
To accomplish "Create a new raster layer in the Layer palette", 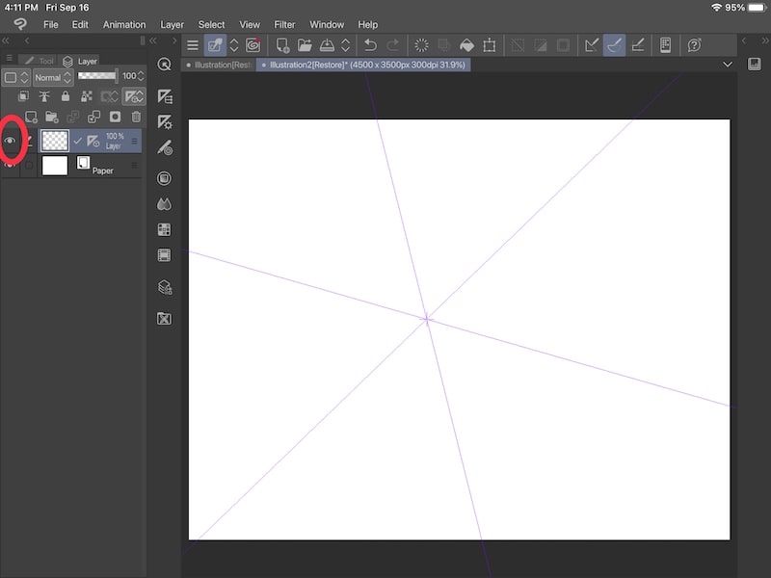I will tap(31, 116).
